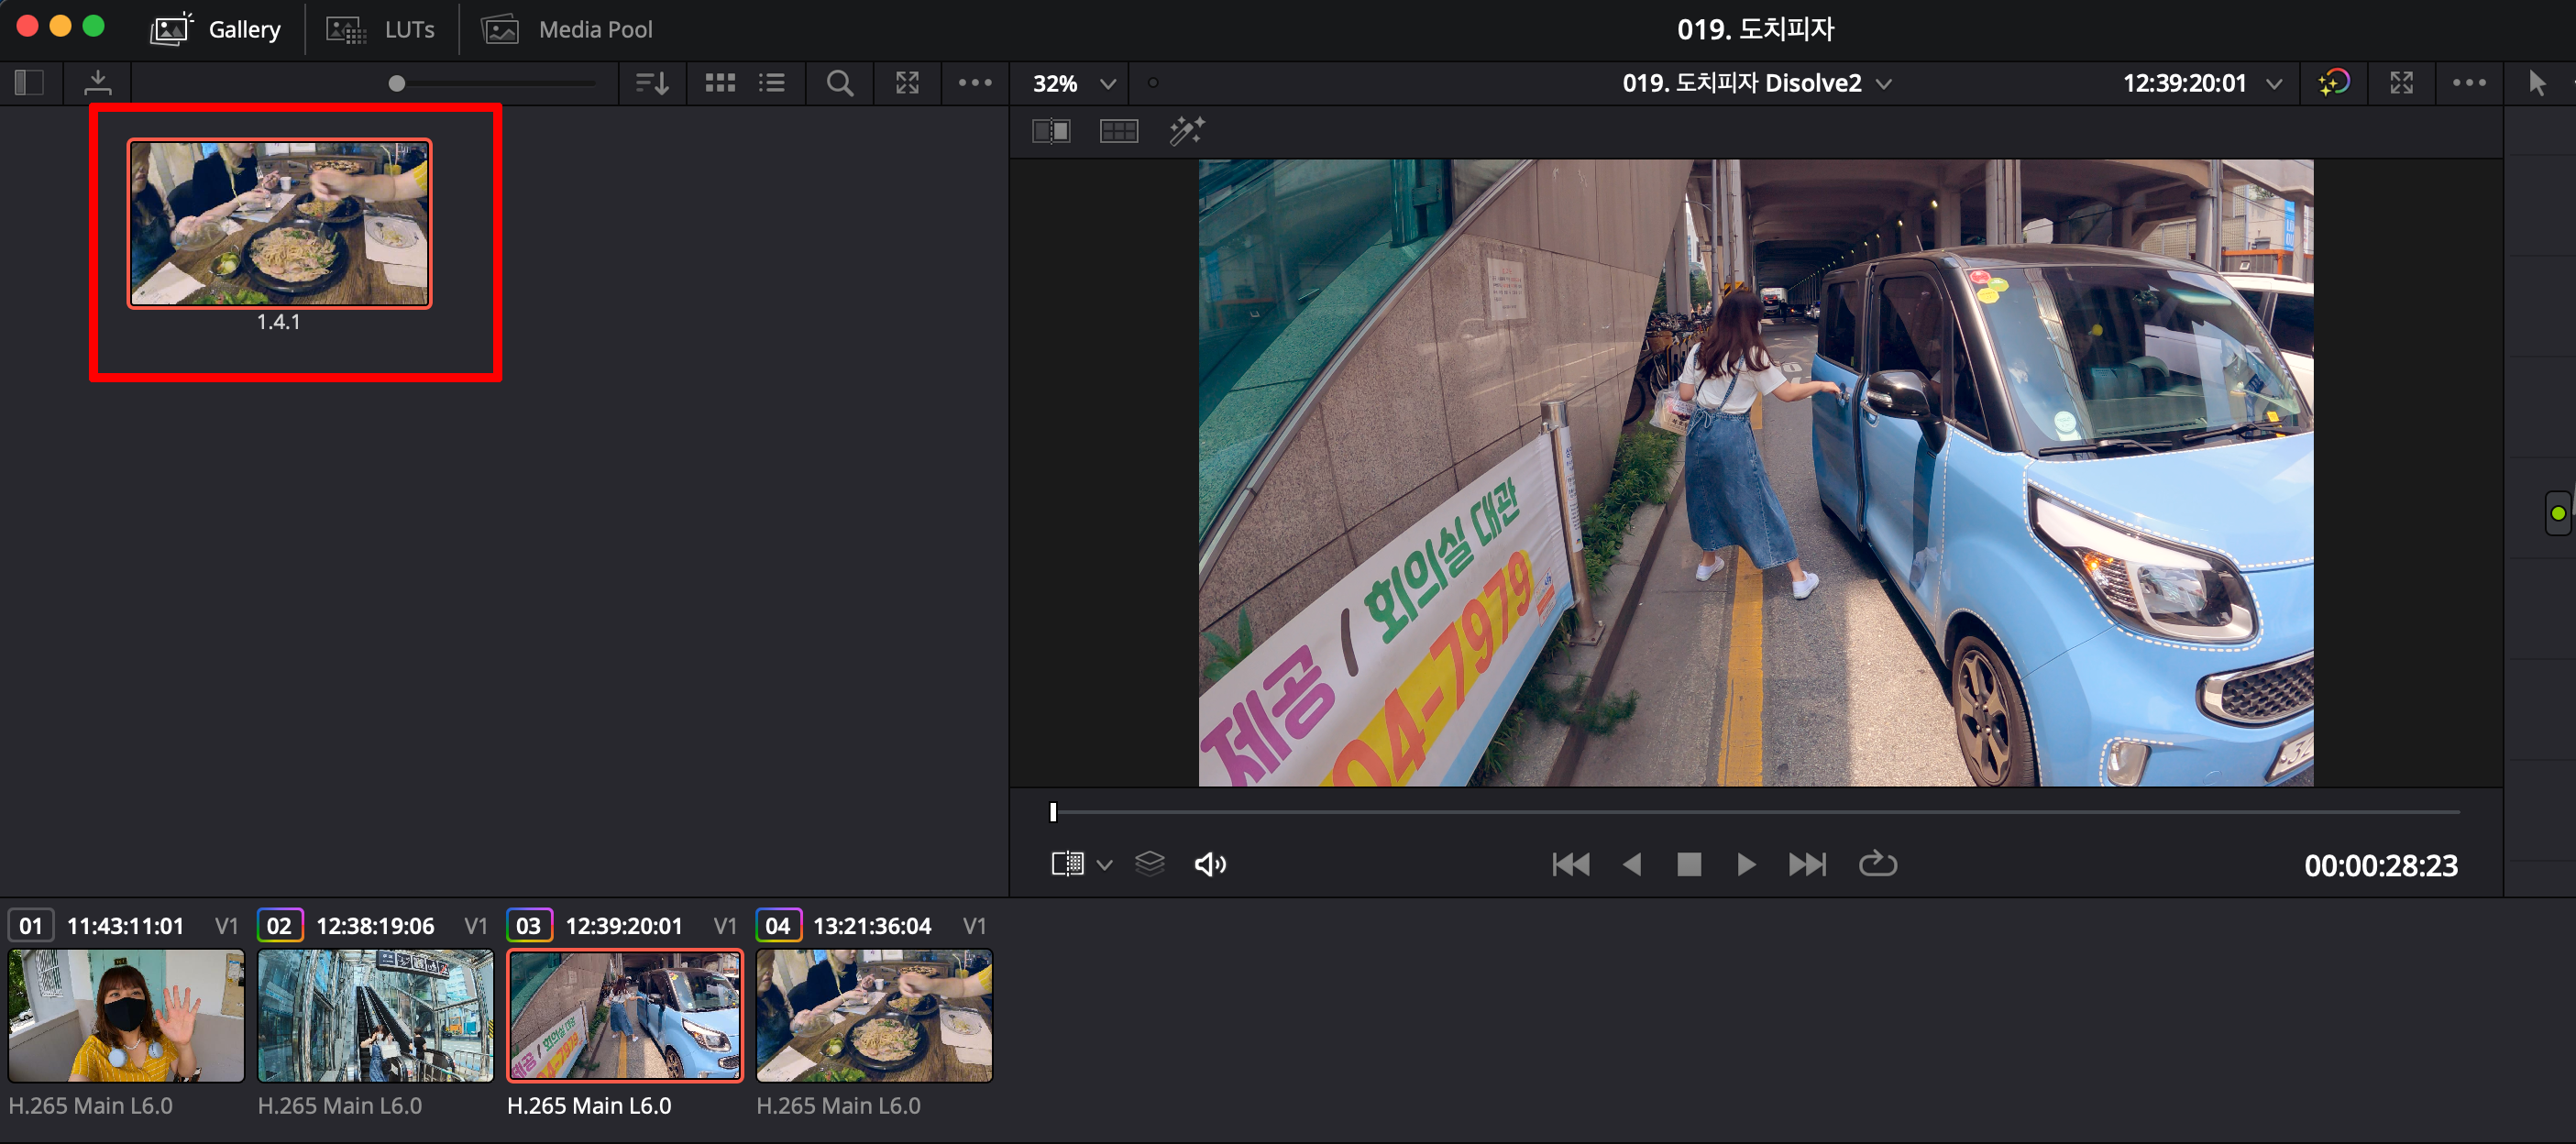Adjust the gallery thumbnail size slider
The width and height of the screenshot is (2576, 1144).
pos(397,84)
